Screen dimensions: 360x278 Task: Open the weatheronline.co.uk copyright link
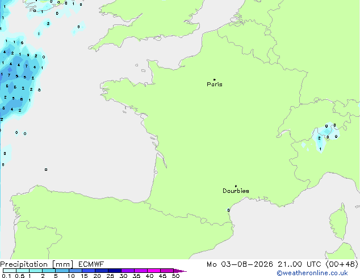[x=312, y=273]
